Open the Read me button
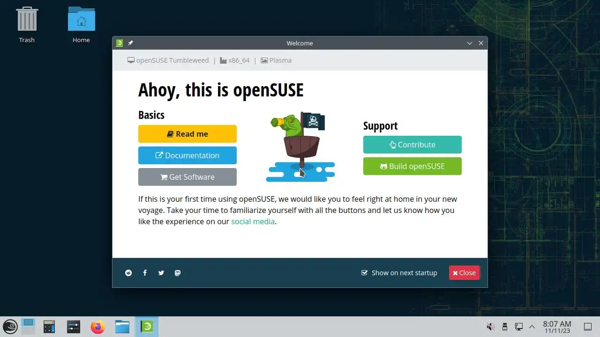 point(187,134)
